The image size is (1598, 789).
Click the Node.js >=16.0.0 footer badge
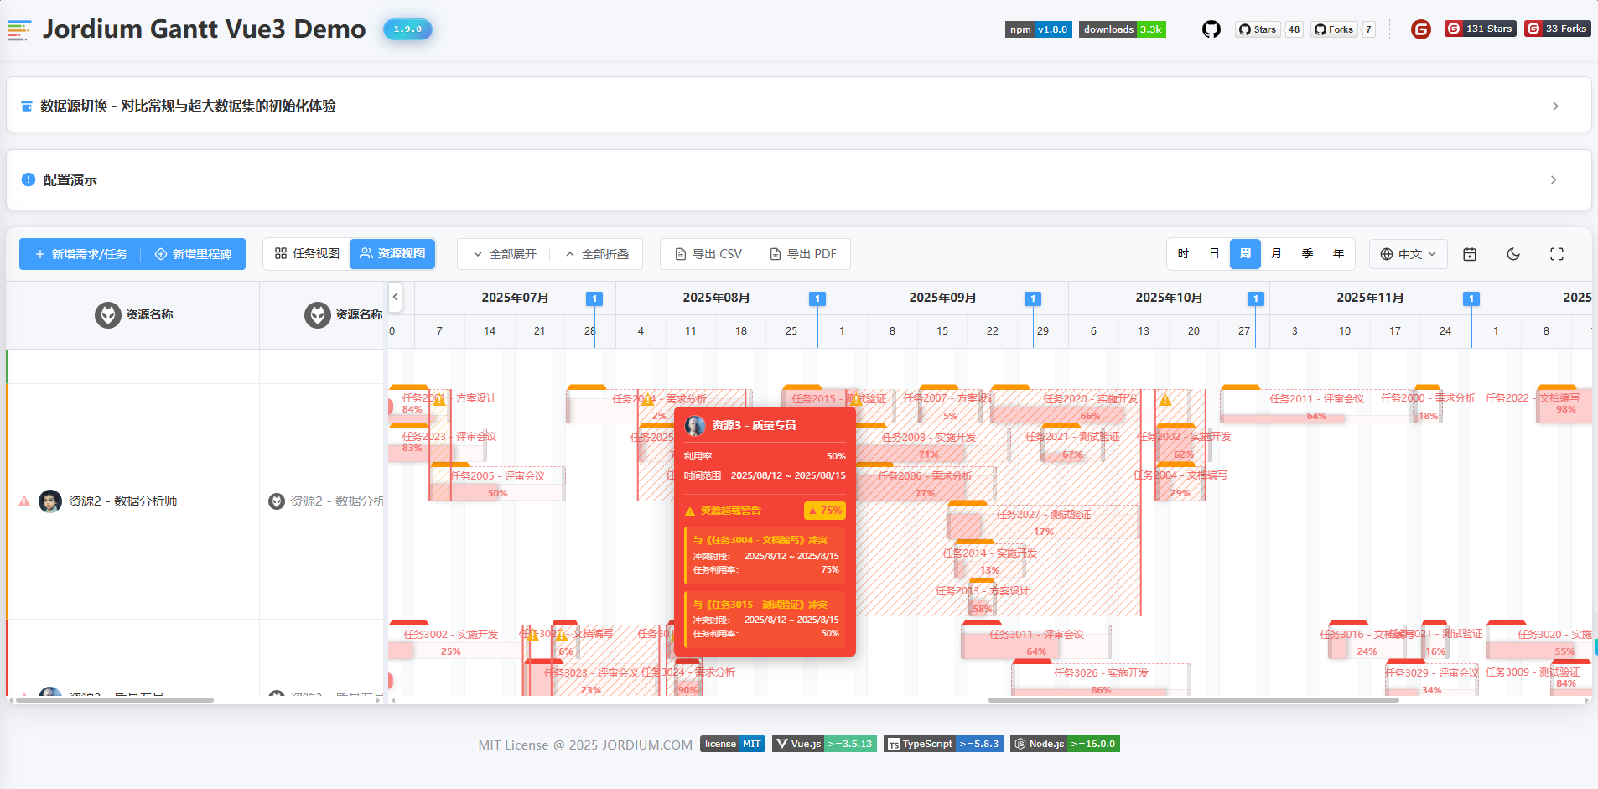[1065, 744]
